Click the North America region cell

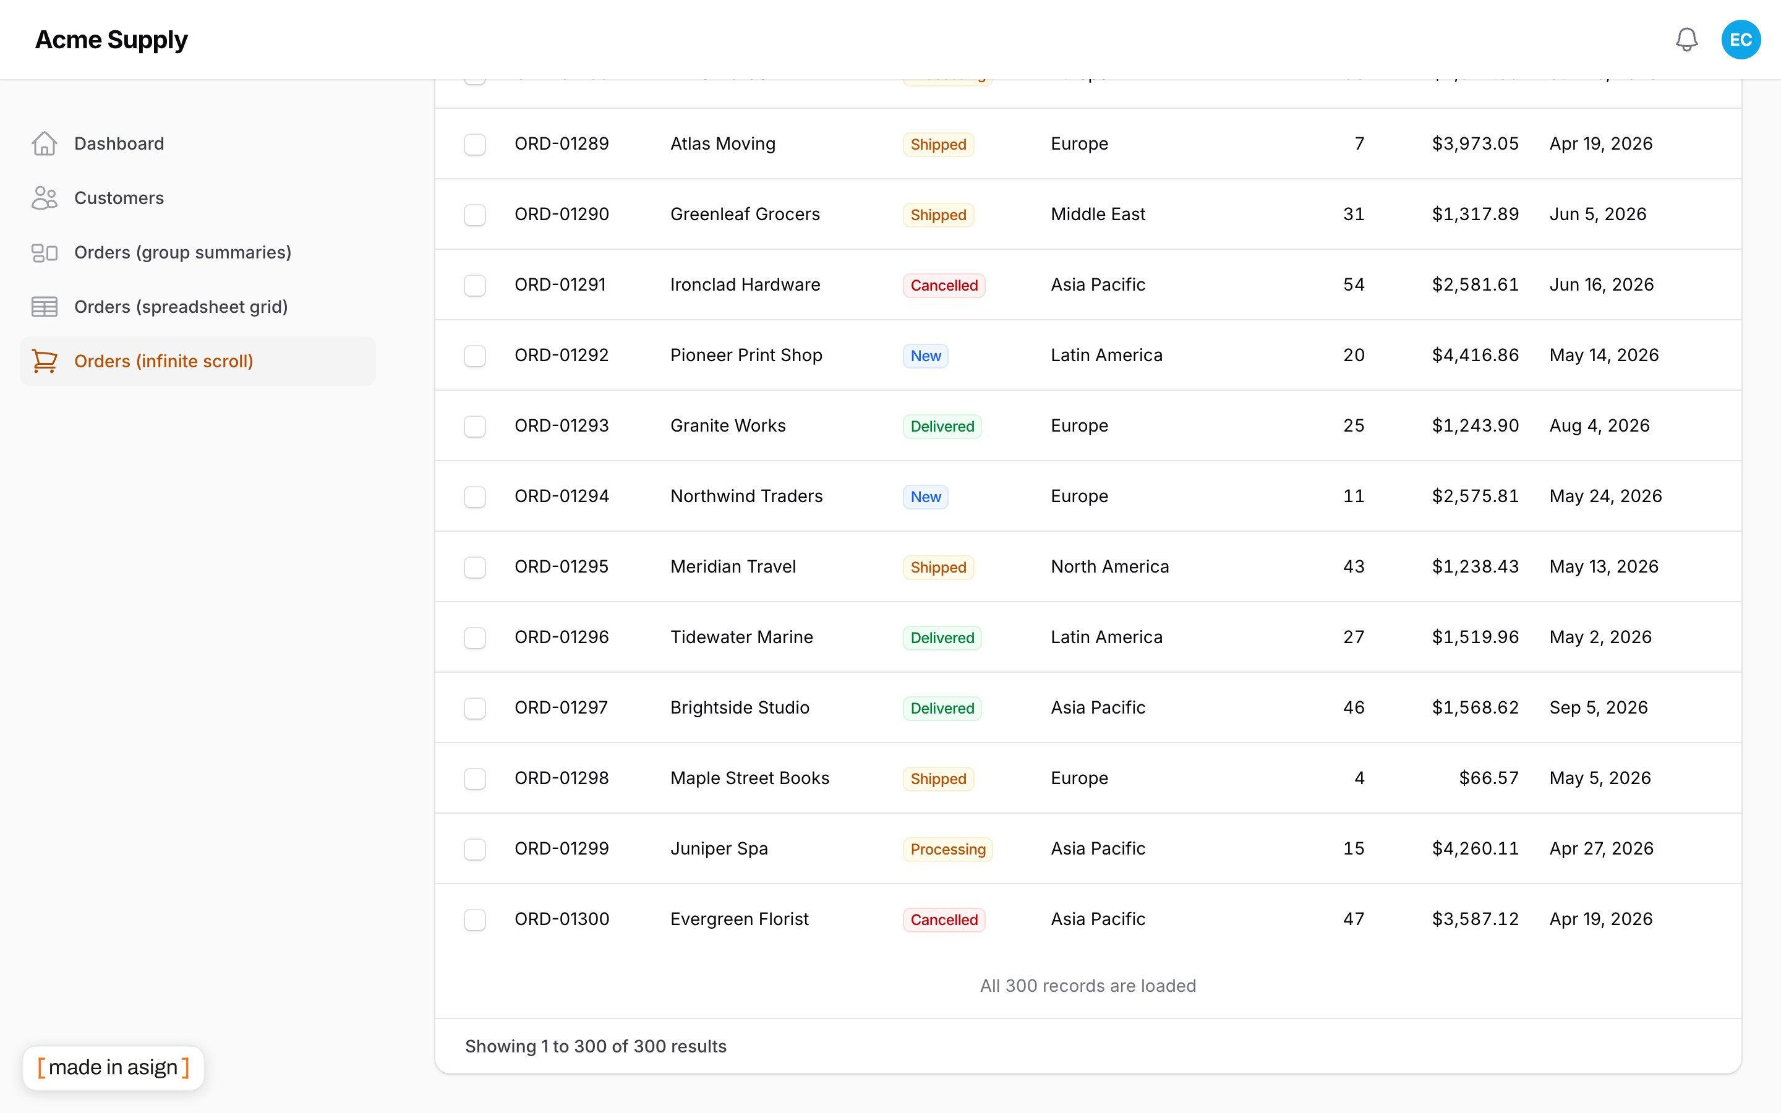pos(1110,567)
